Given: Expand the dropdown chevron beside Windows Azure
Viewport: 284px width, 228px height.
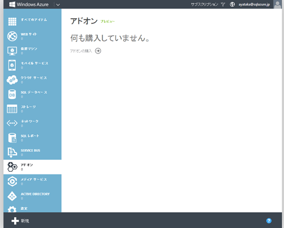Looking at the screenshot, I should tap(58, 5).
